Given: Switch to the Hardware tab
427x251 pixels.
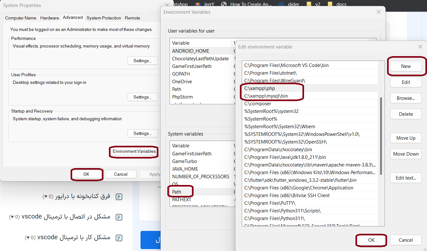Looking at the screenshot, I should click(50, 18).
